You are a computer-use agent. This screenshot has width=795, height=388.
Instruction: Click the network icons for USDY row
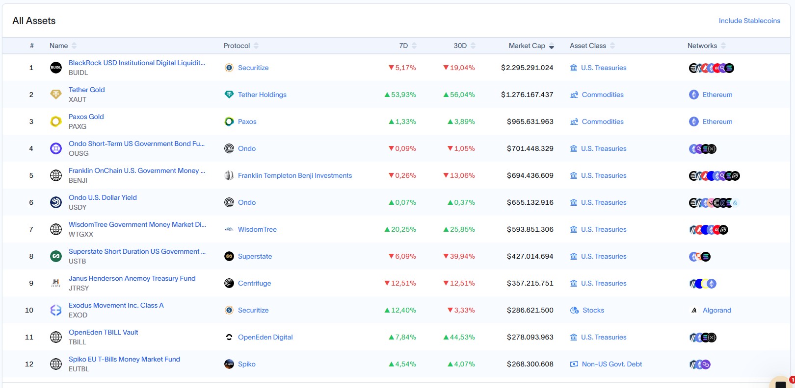pos(714,202)
